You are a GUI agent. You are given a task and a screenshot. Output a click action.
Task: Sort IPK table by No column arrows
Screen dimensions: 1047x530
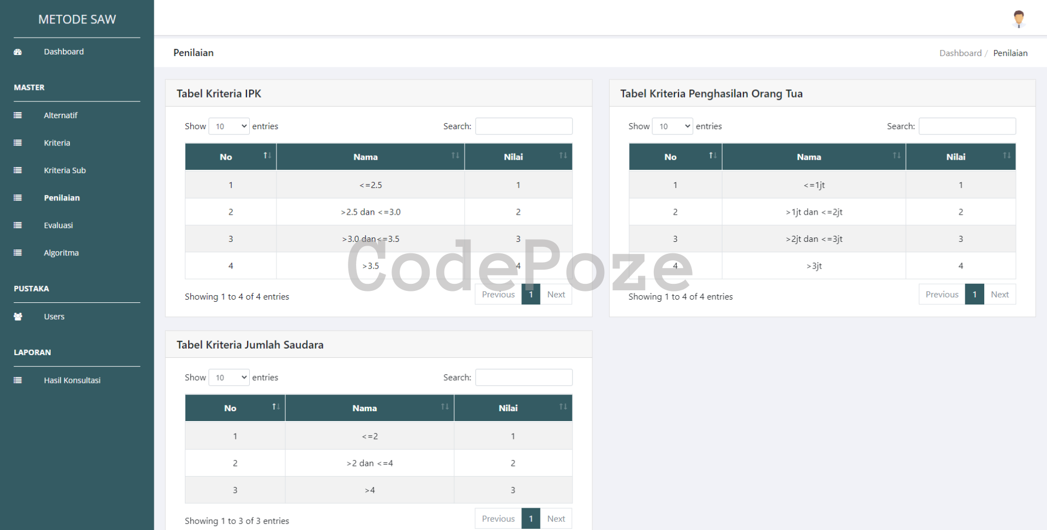pyautogui.click(x=267, y=156)
